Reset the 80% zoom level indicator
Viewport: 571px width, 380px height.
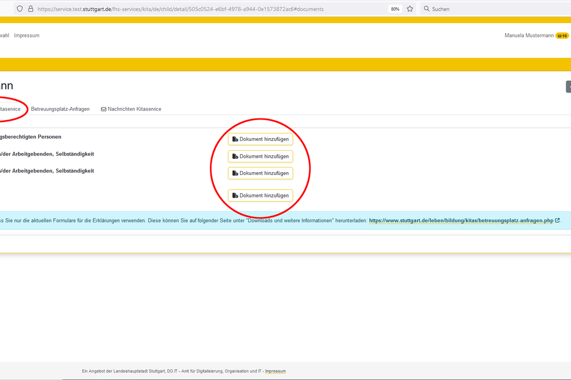(395, 9)
